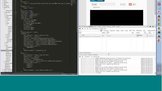Image resolution: width=162 pixels, height=91 pixels.
Task: Show the DevTools console drawer icon
Action: (148, 27)
